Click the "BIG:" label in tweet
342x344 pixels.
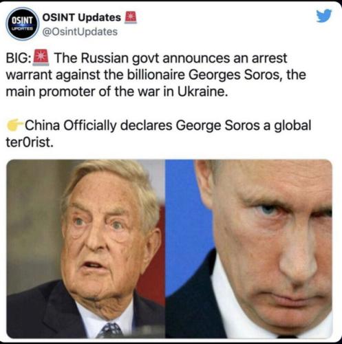[x=19, y=58]
